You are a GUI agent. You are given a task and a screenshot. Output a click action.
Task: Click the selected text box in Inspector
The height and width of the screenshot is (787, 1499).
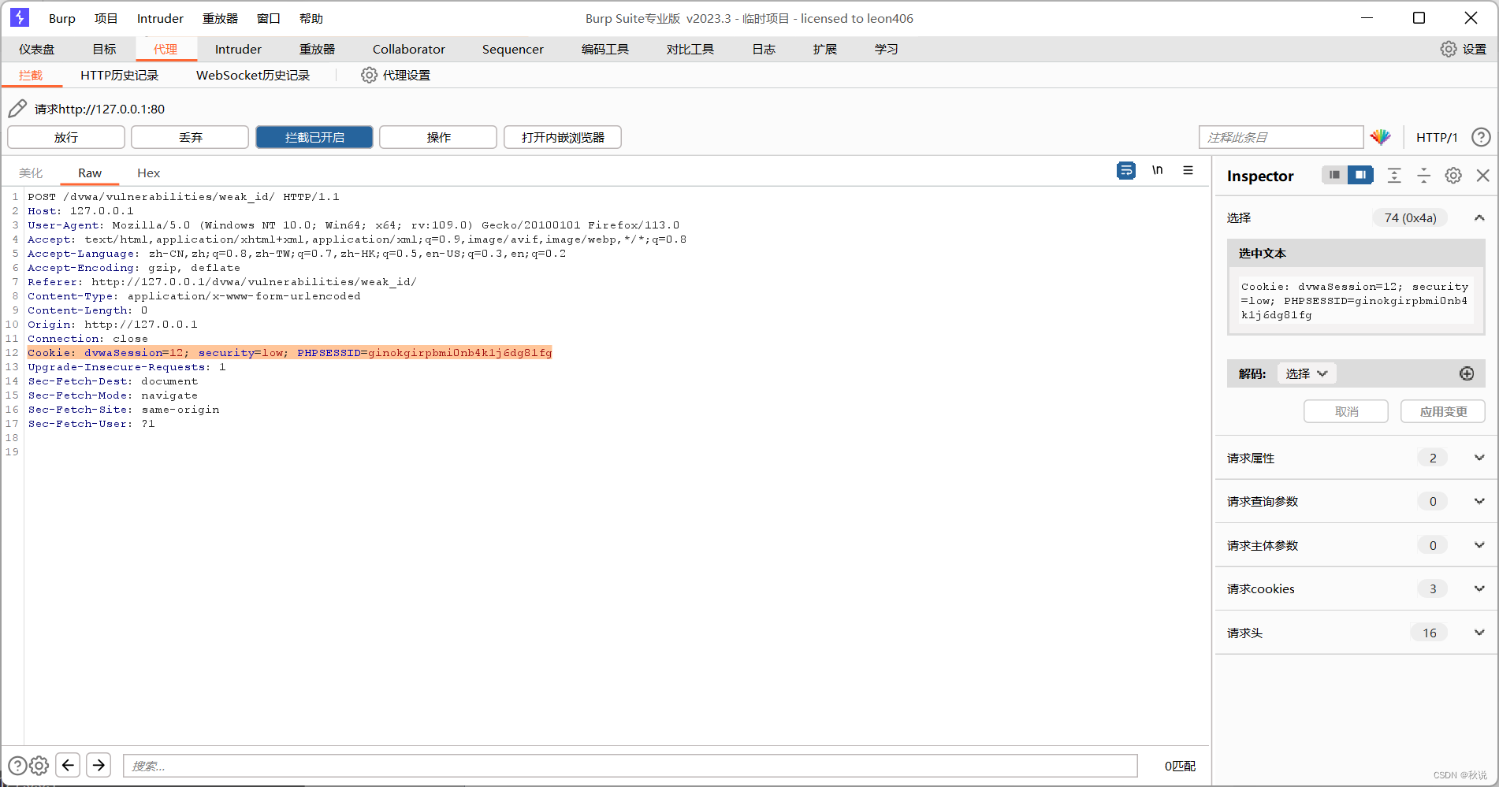click(x=1356, y=300)
